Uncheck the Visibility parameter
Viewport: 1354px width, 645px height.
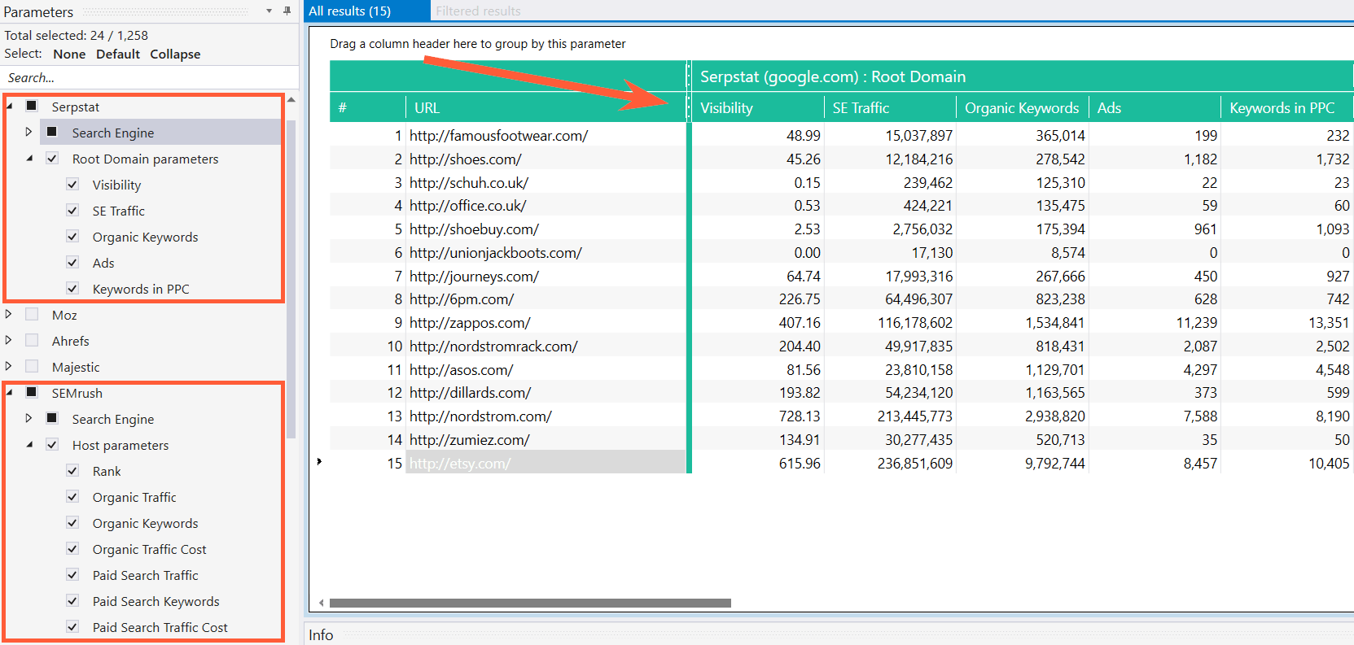[72, 185]
